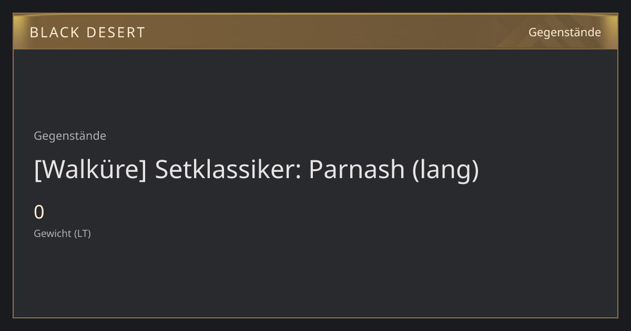Click the gold border at the card bottom
Viewport: 631px width, 331px height.
point(315,317)
